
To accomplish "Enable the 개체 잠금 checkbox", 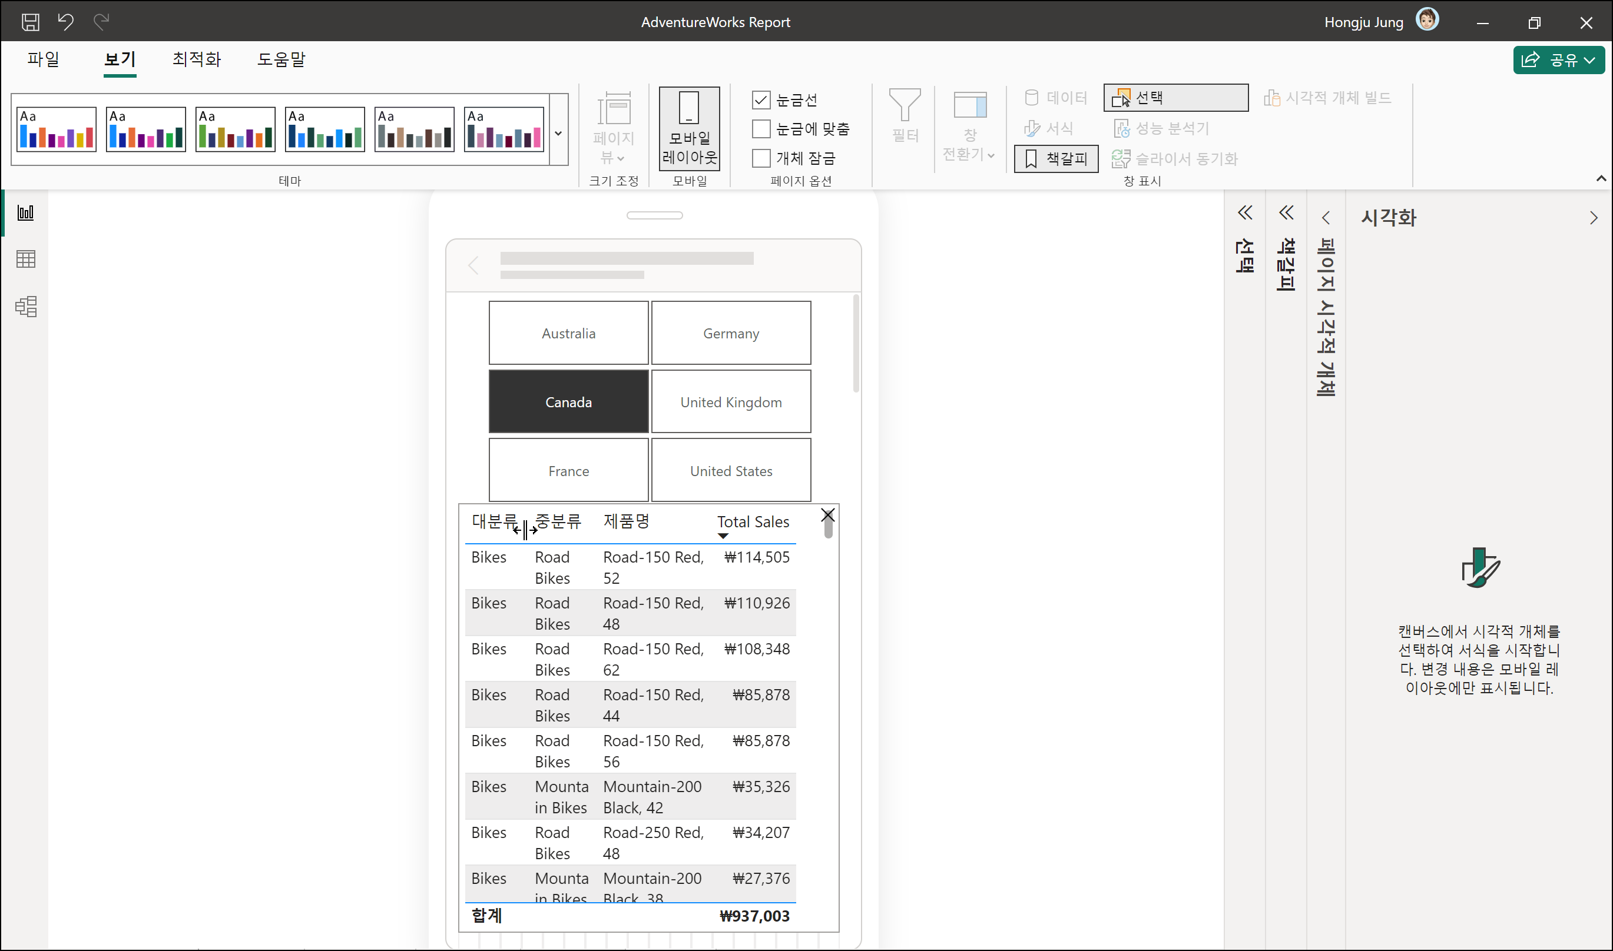I will click(761, 158).
